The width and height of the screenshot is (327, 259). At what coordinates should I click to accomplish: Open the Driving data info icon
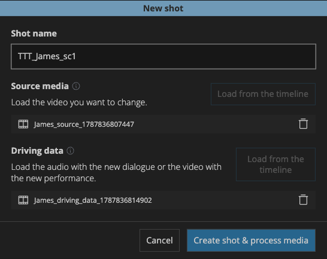pos(71,151)
